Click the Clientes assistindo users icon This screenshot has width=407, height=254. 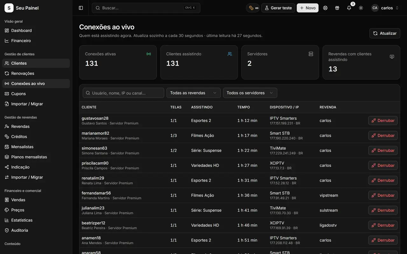230,54
